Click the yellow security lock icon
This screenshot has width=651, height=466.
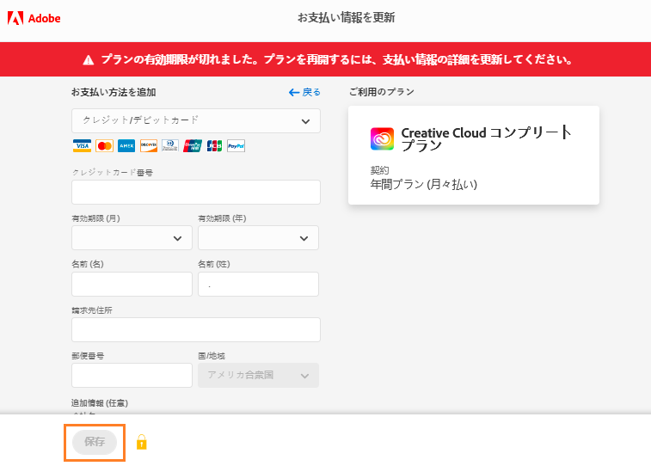click(142, 443)
